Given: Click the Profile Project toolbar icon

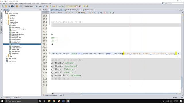Looking at the screenshot, I should [62, 6].
